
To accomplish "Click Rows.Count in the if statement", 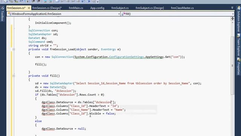I will coord(88,95).
